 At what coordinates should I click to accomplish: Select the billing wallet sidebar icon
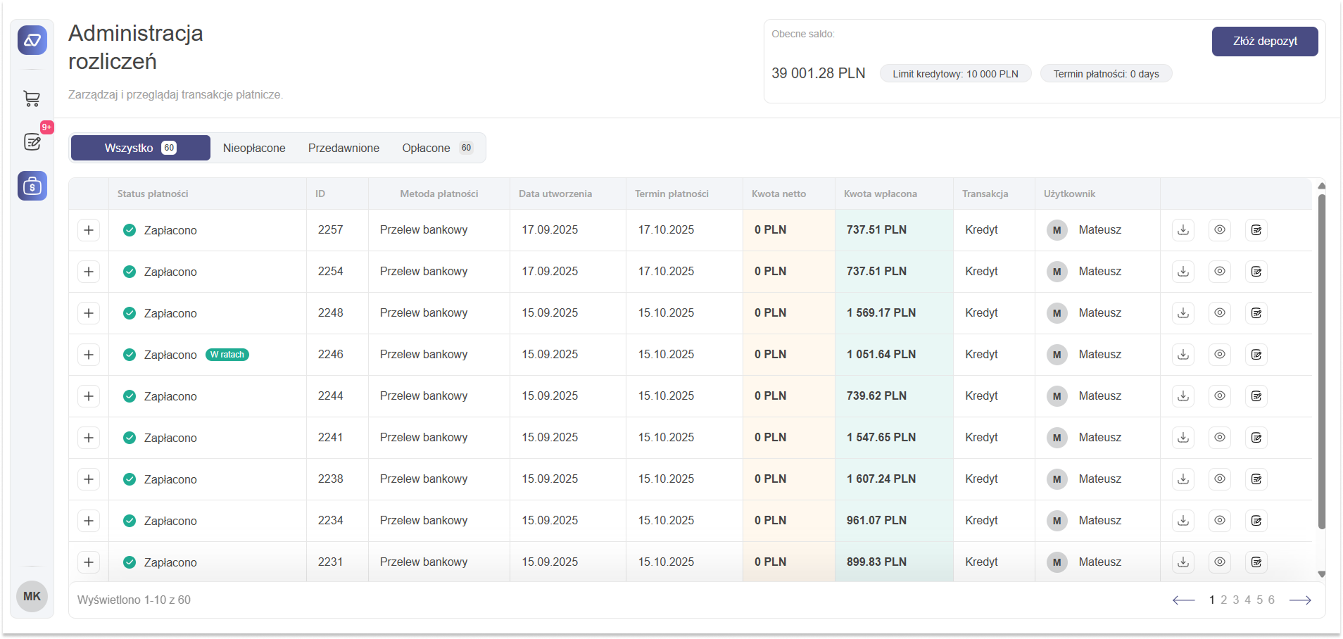point(32,186)
